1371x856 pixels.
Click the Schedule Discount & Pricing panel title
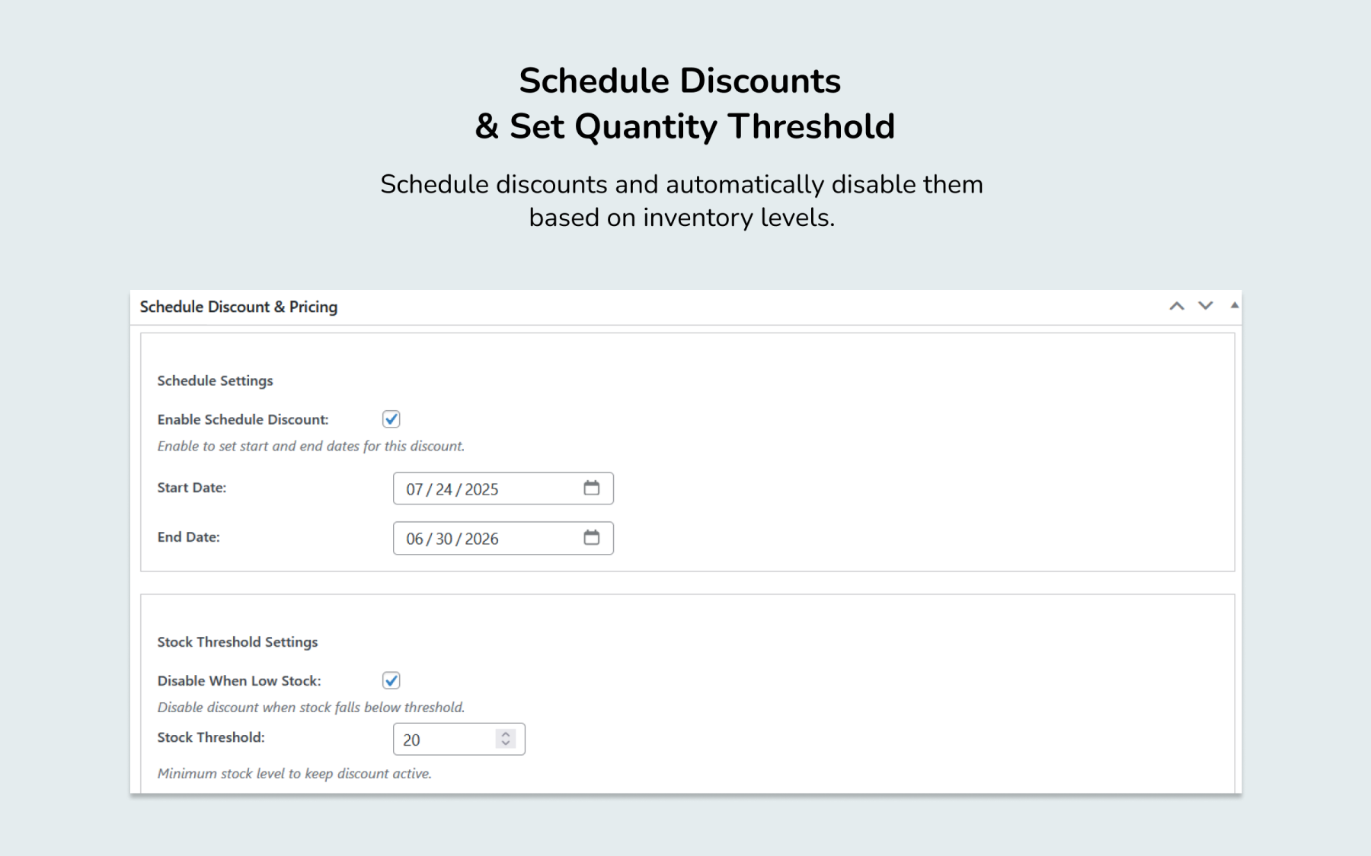click(238, 307)
